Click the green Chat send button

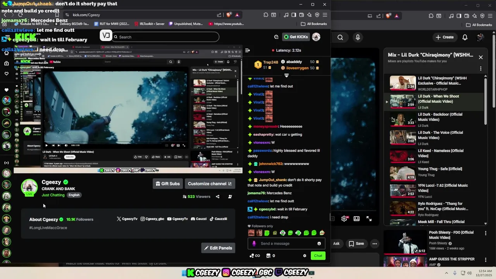(x=318, y=256)
